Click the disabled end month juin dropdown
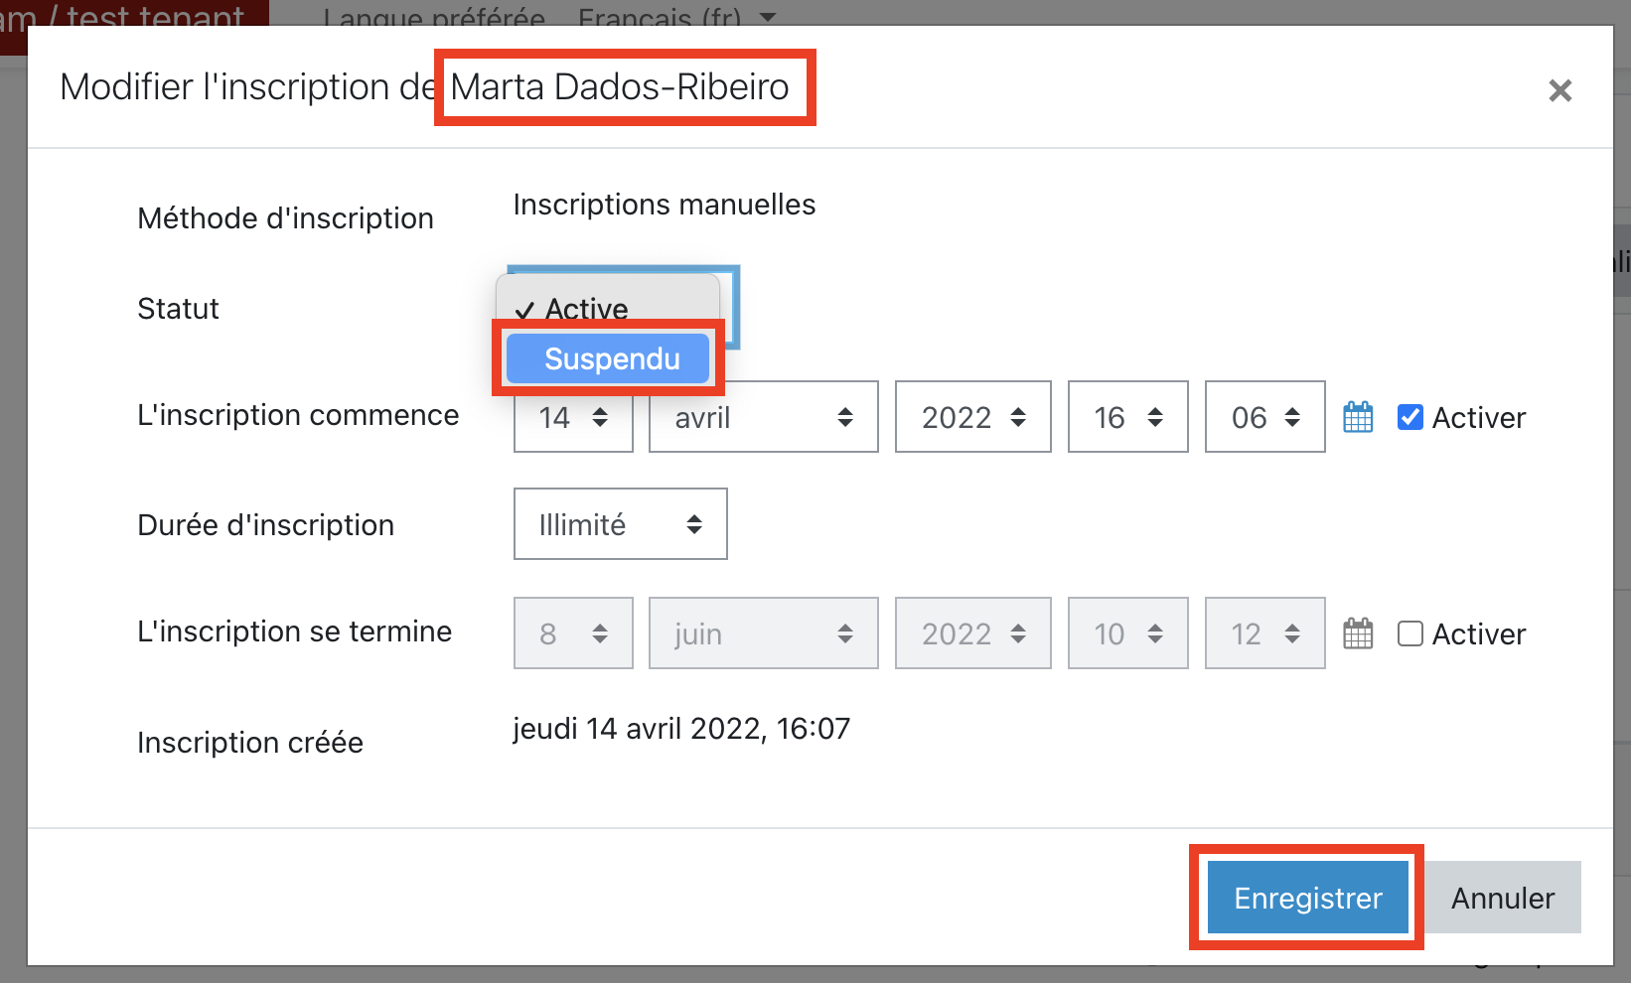Screen dimensions: 1631x983 [x=763, y=633]
